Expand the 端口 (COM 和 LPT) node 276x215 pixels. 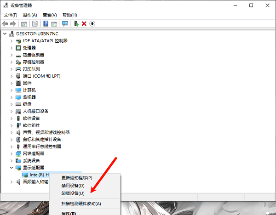(x=11, y=76)
